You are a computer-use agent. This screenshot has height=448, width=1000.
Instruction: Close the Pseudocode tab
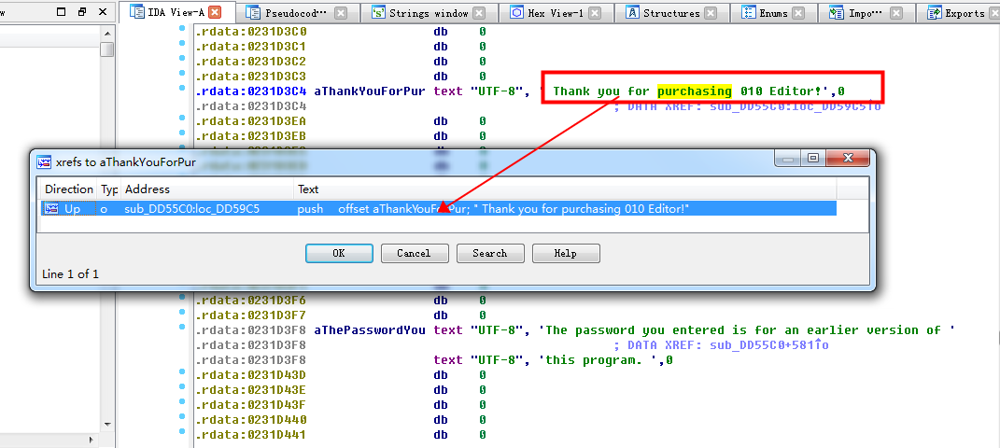pyautogui.click(x=341, y=12)
